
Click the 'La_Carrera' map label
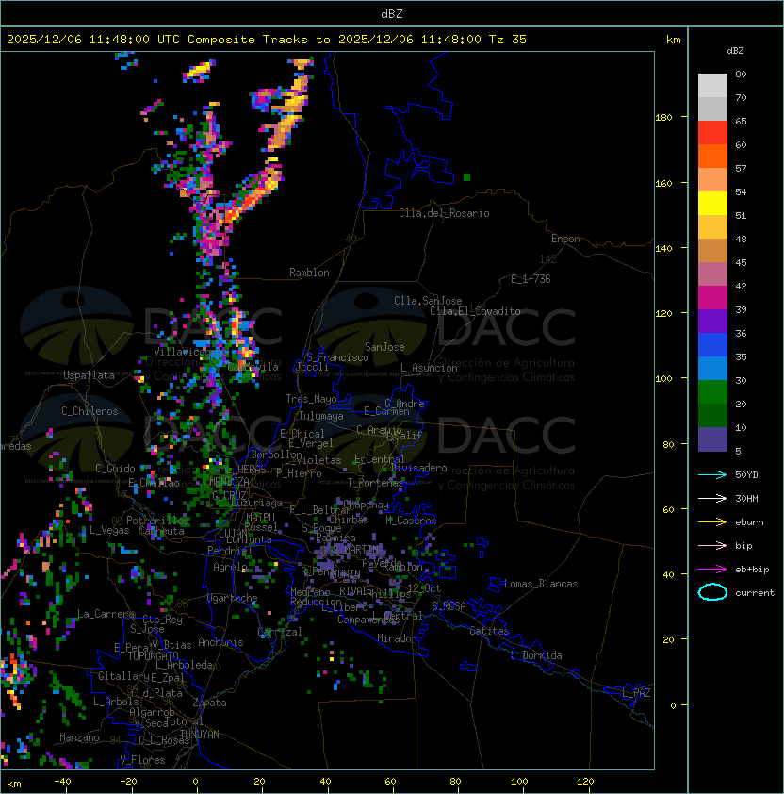point(106,614)
